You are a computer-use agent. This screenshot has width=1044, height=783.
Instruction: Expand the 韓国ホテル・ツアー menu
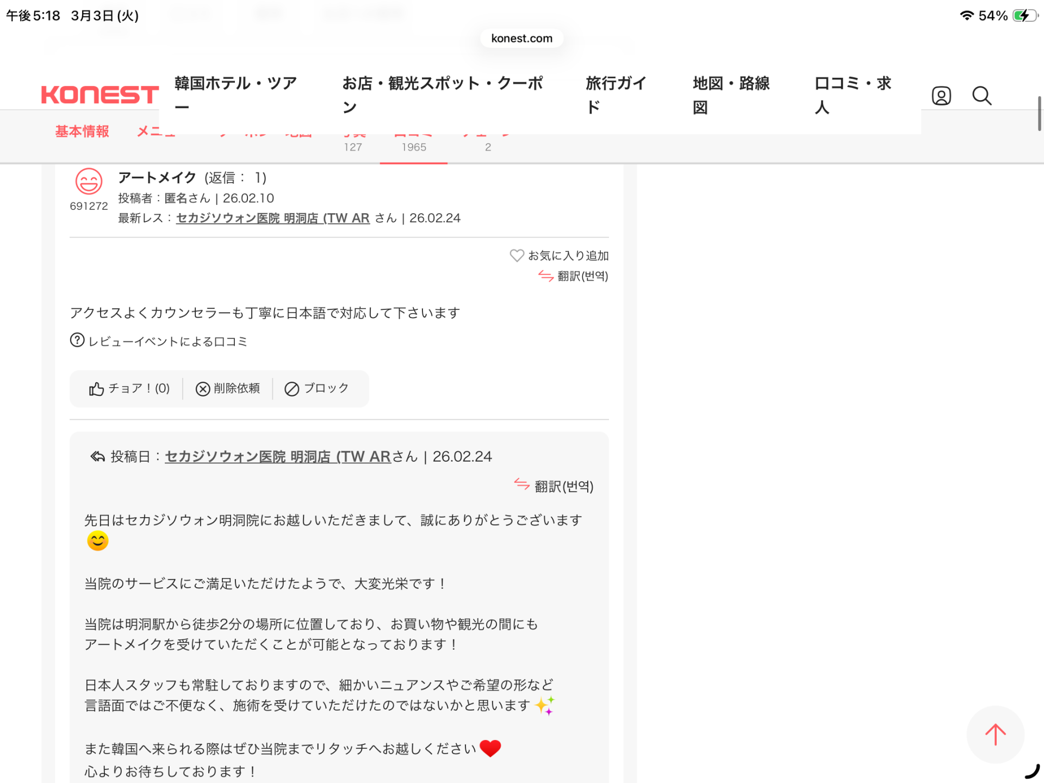click(x=235, y=95)
